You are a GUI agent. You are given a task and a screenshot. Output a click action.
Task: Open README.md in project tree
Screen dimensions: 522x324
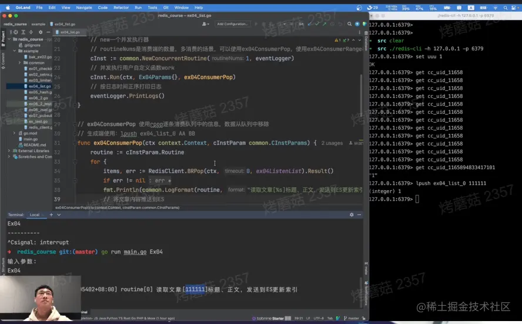pos(32,145)
